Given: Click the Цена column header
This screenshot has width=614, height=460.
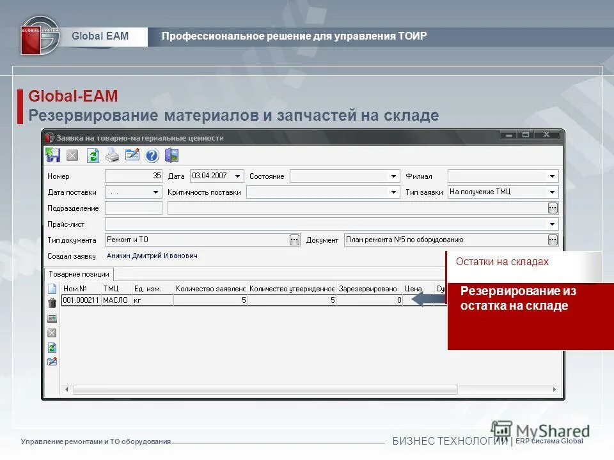Looking at the screenshot, I should tap(418, 289).
